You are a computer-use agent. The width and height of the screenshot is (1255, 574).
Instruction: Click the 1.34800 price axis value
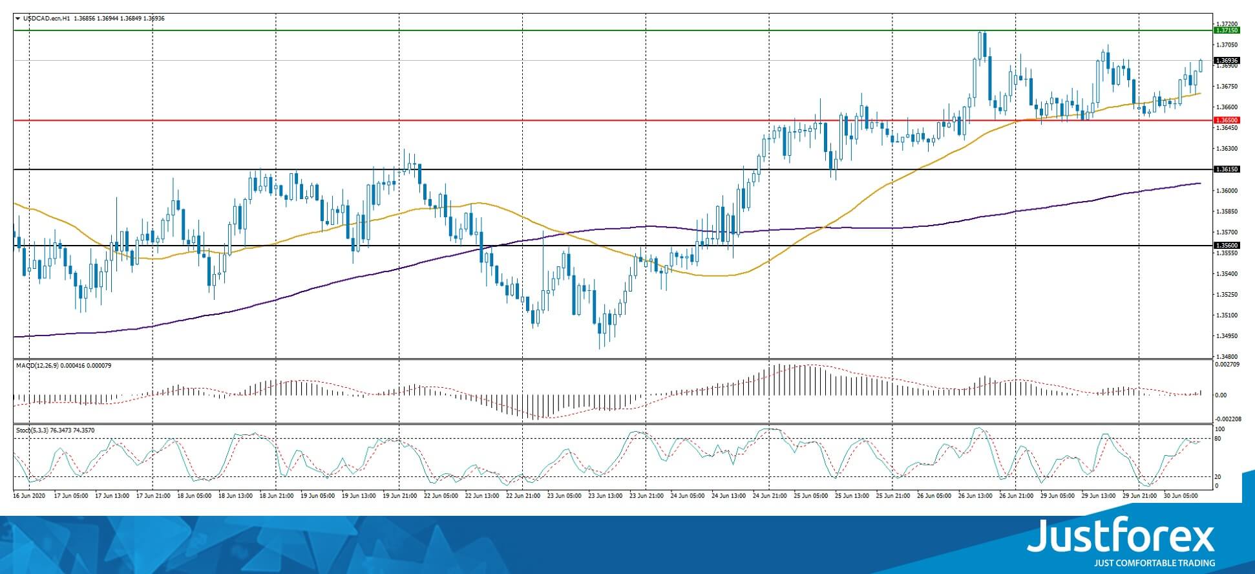coord(1227,357)
